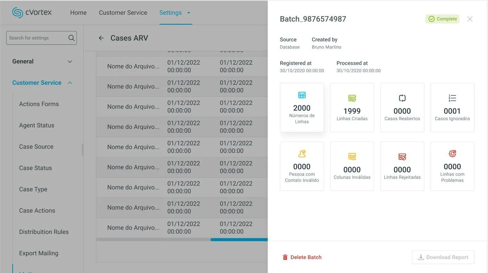The width and height of the screenshot is (488, 273).
Task: Open Customer Service in top navigation
Action: pos(123,13)
